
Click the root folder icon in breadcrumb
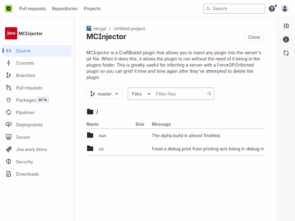point(90,112)
